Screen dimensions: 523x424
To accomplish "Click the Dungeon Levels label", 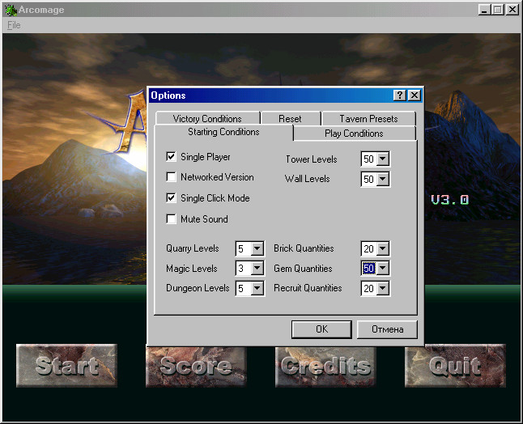I will [x=198, y=288].
